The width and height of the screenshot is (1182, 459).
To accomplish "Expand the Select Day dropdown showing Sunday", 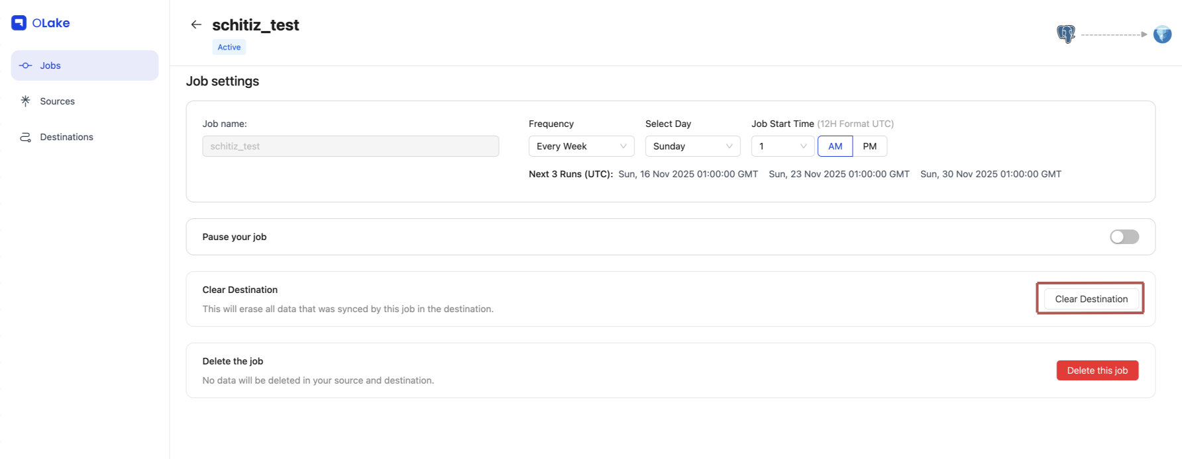I will pos(692,146).
